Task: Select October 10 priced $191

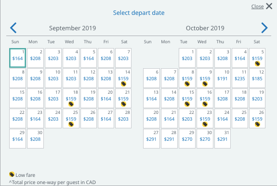Action: pos(223,78)
